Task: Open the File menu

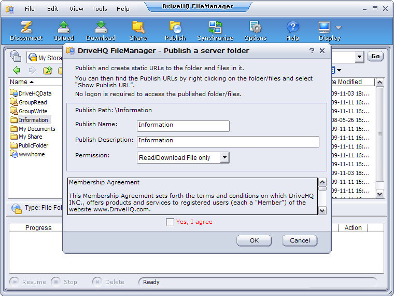Action: tap(30, 9)
